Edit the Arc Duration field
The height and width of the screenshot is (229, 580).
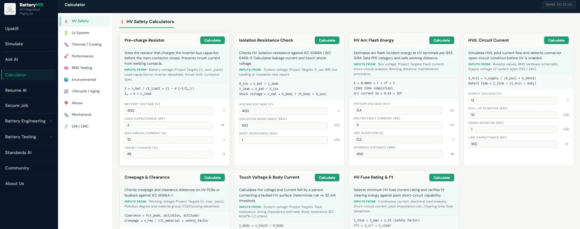[x=398, y=139]
